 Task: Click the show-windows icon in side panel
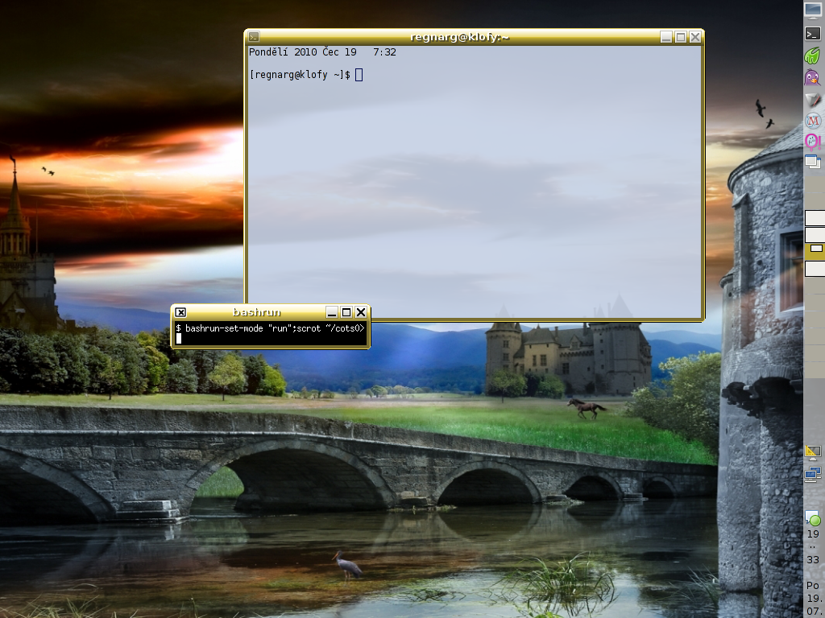[813, 162]
